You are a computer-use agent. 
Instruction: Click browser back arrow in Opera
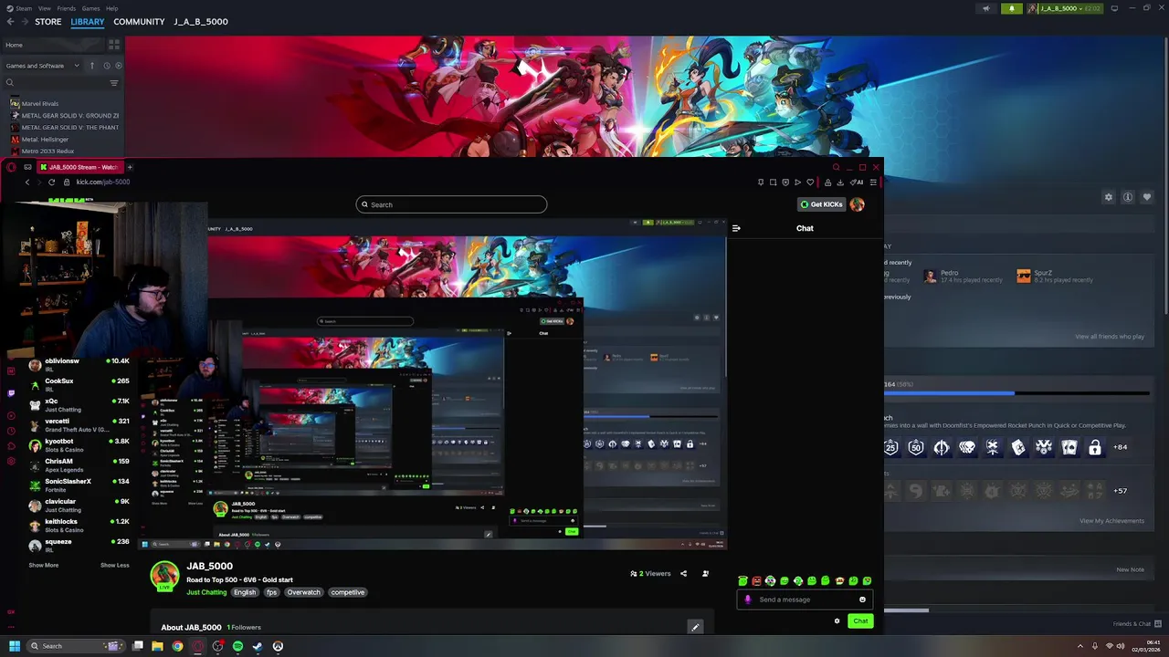coord(27,182)
